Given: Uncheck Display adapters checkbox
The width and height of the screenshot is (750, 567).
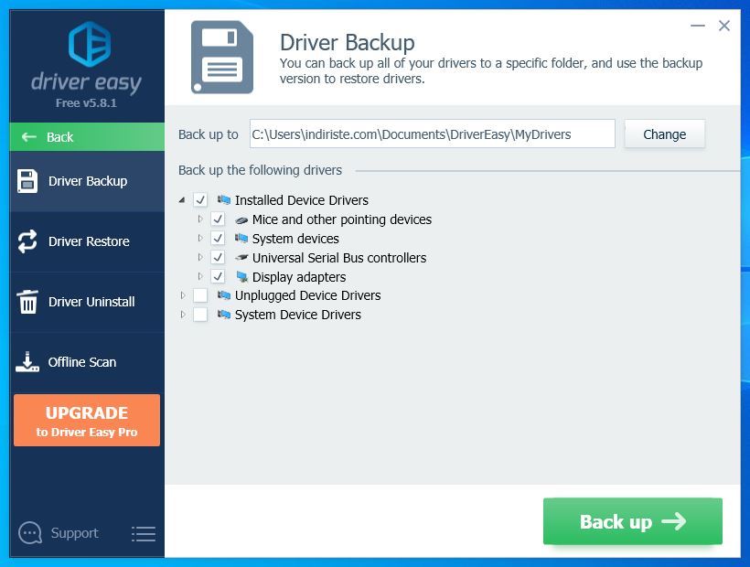Looking at the screenshot, I should coord(218,276).
